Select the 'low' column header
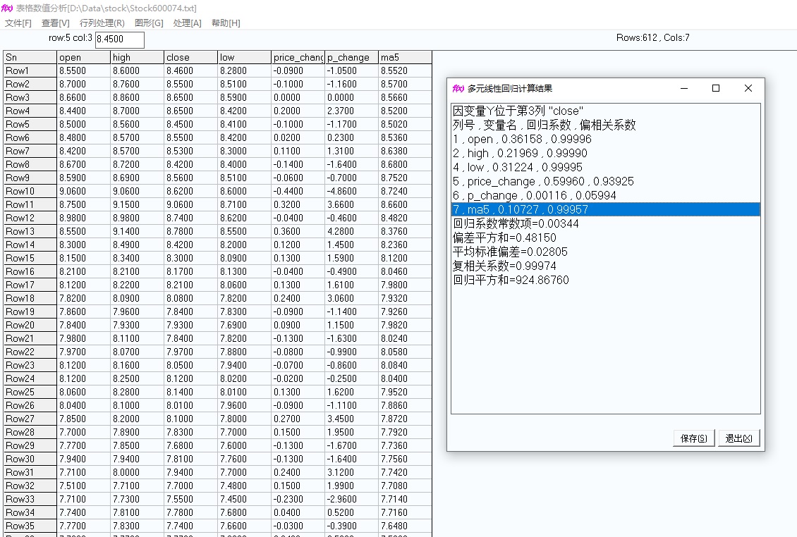 tap(245, 57)
